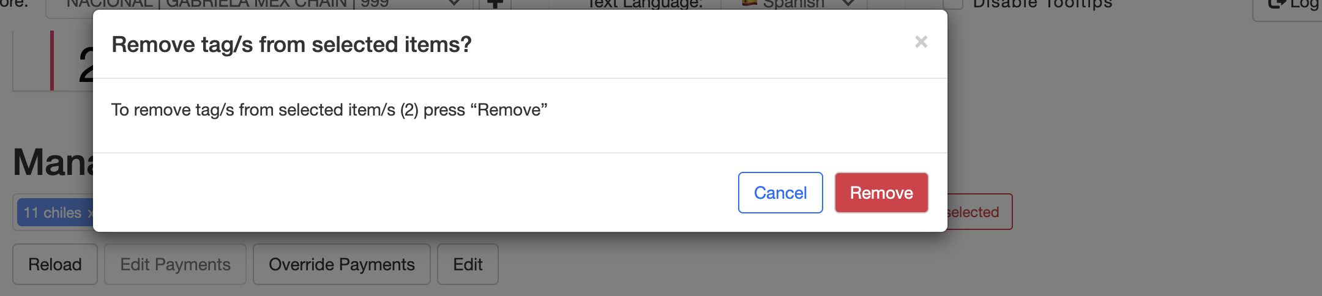1322x296 pixels.
Task: Confirm with the red Remove button
Action: click(x=881, y=193)
